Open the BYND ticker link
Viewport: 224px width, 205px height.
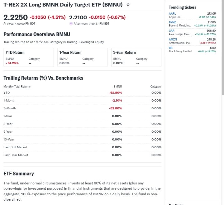tap(173, 22)
